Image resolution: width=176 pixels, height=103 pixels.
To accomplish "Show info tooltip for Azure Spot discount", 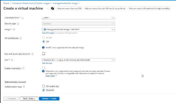I will click(32, 54).
